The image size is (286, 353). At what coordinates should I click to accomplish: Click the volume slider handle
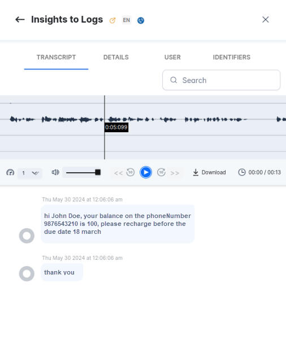point(98,172)
